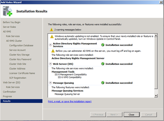Click green check icon for Web Server (IIS)
Viewport: 164px width, 121px height.
click(103, 64)
